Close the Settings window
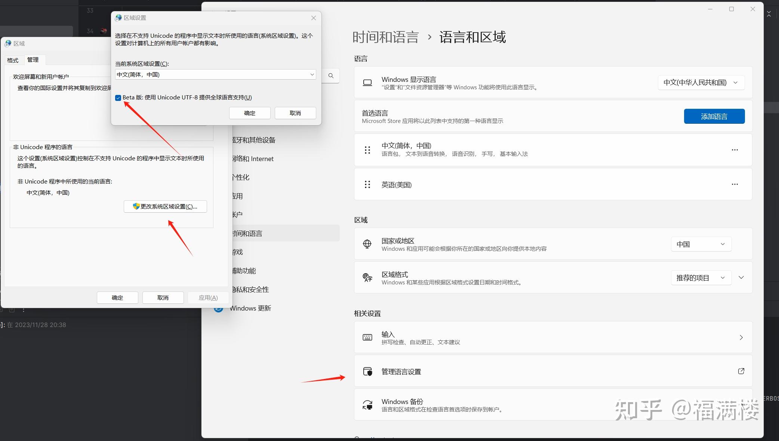 (x=753, y=9)
